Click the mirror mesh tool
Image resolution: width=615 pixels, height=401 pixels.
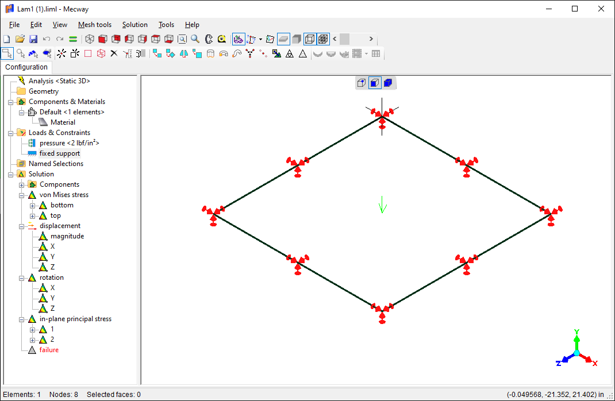(183, 53)
